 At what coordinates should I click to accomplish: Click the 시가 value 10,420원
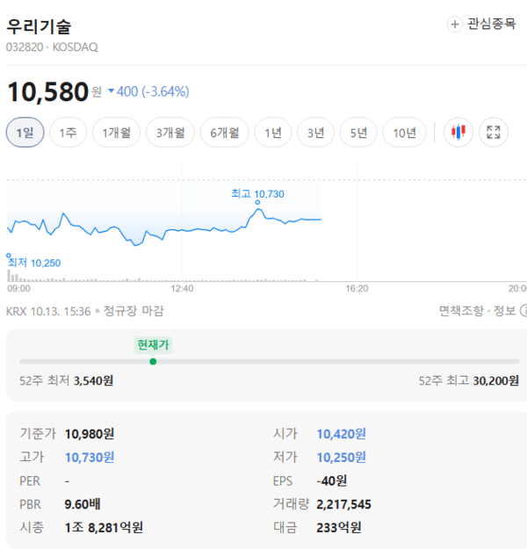coord(342,434)
